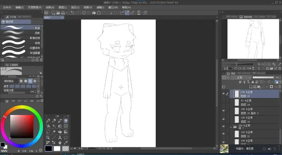This screenshot has width=282, height=155.
Task: Select the Figure line tool
Action: tap(54, 137)
